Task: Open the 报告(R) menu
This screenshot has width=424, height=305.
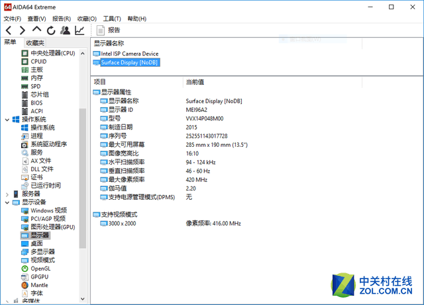Action: click(x=62, y=19)
